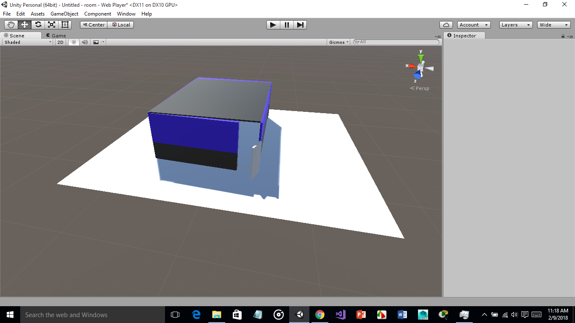Click the Inspector lock icon

click(563, 35)
